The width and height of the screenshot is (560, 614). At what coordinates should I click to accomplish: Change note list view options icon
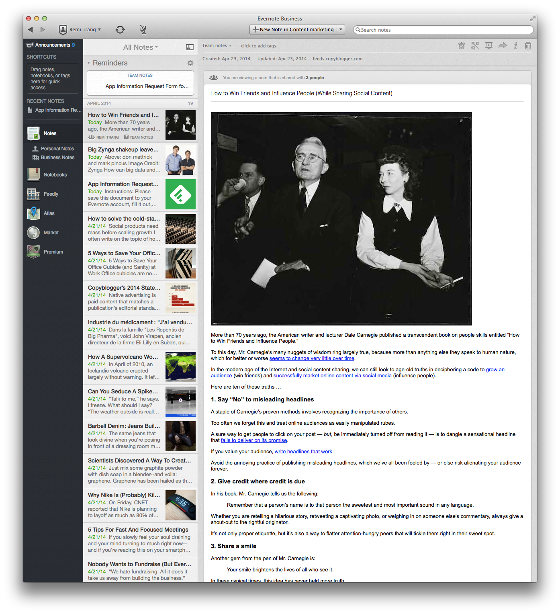click(x=190, y=47)
